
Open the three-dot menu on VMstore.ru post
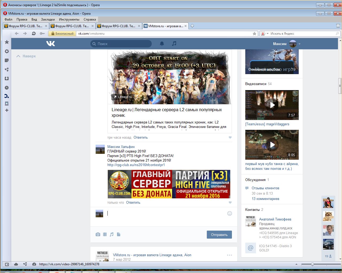point(230,255)
